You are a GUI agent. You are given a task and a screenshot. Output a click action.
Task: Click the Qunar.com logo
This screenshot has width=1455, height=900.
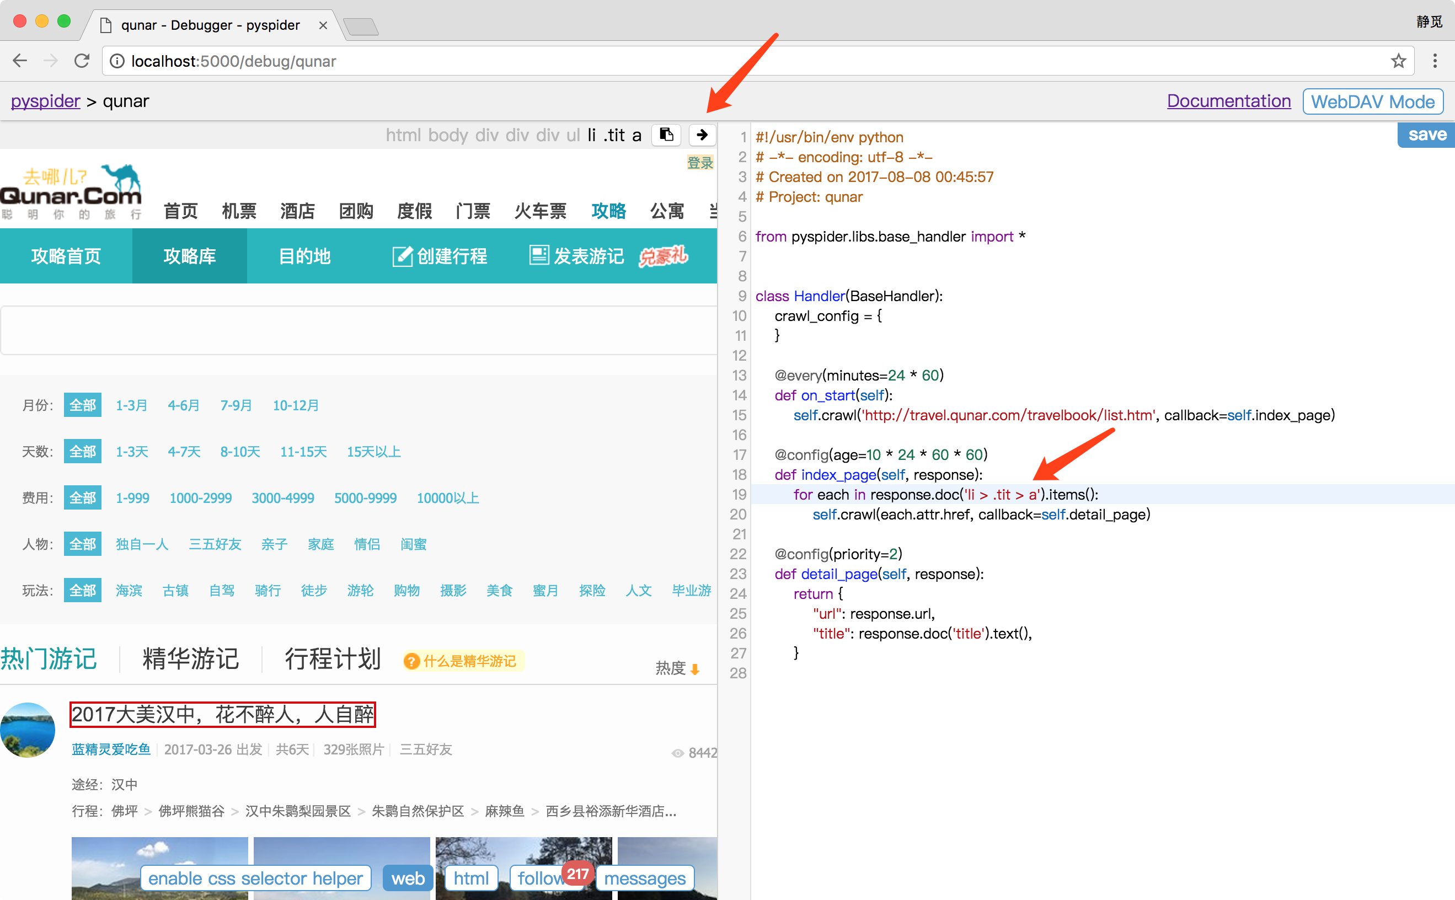click(x=72, y=192)
